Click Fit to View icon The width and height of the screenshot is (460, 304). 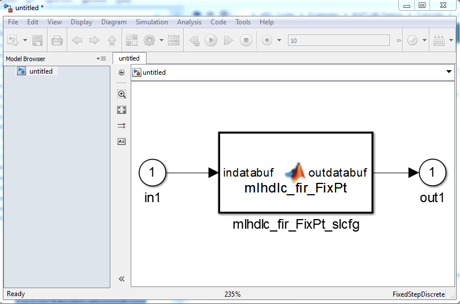tap(122, 110)
